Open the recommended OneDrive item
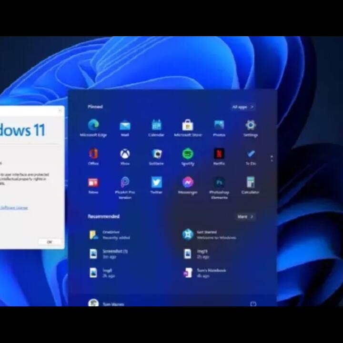The width and height of the screenshot is (343, 343). click(x=110, y=235)
